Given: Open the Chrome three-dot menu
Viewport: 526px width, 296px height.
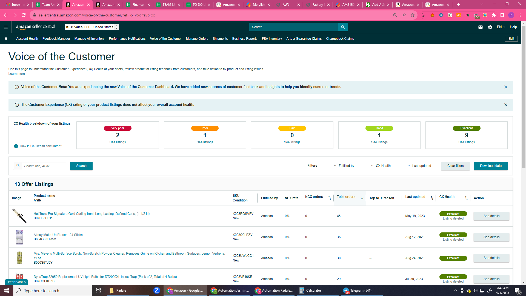Looking at the screenshot, I should (x=520, y=15).
